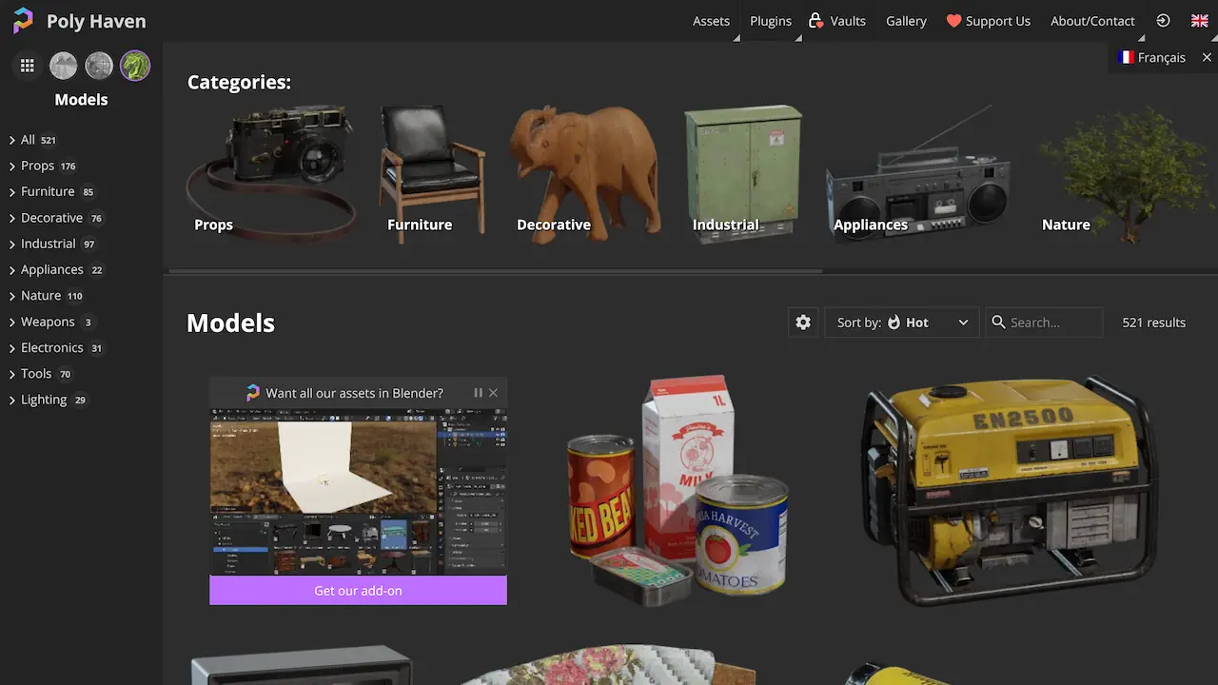Expand the Props category chevron
The image size is (1218, 685).
12,166
